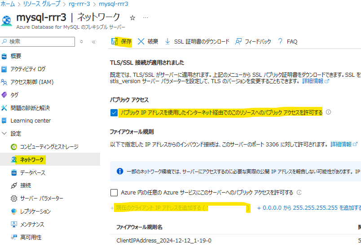Screen dimensions: 361x247
Task: Click the Discard (破棄) X icon
Action: click(141, 41)
